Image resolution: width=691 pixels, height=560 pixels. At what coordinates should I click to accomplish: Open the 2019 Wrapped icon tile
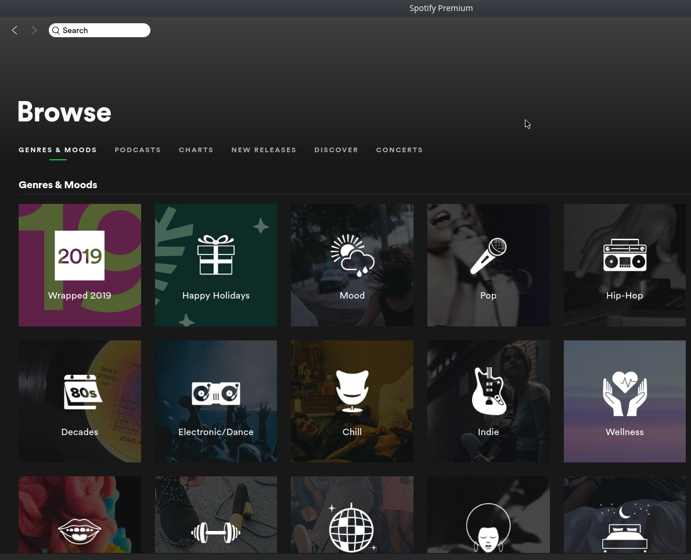pos(80,255)
